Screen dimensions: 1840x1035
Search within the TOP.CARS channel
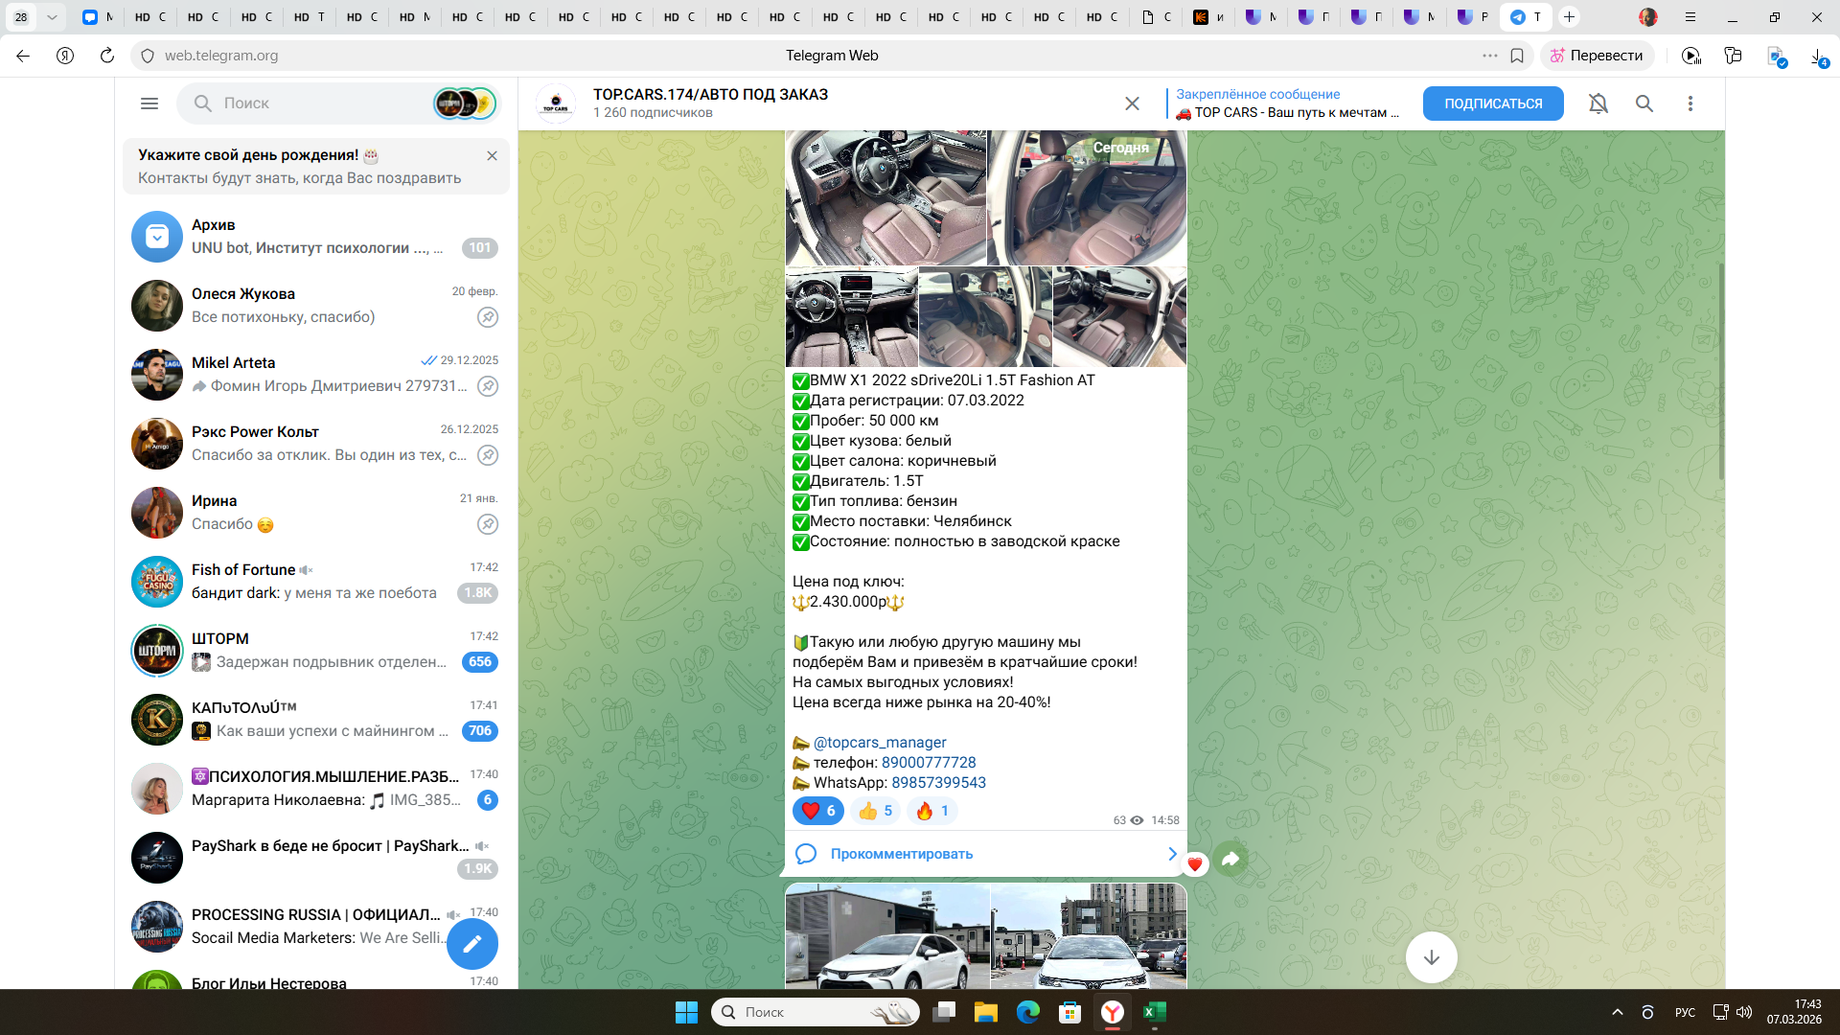[x=1644, y=103]
